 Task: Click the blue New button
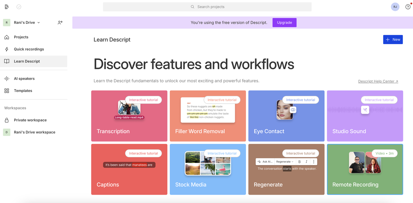point(393,40)
